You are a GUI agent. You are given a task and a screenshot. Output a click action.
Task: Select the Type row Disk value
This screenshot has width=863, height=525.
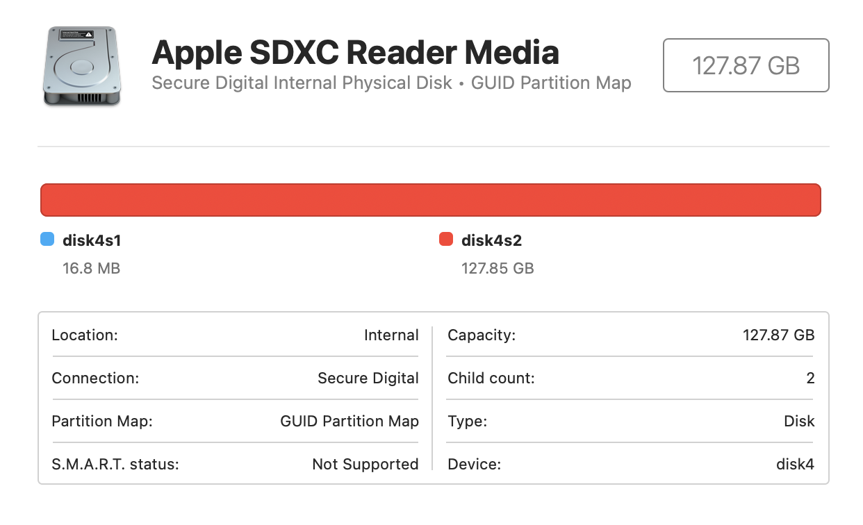pos(798,422)
